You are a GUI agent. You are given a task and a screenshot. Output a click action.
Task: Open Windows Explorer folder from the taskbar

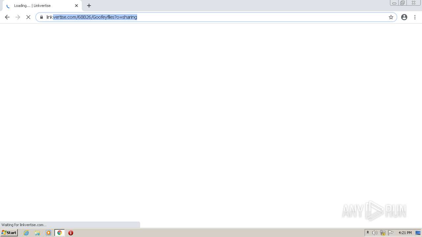tap(37, 233)
